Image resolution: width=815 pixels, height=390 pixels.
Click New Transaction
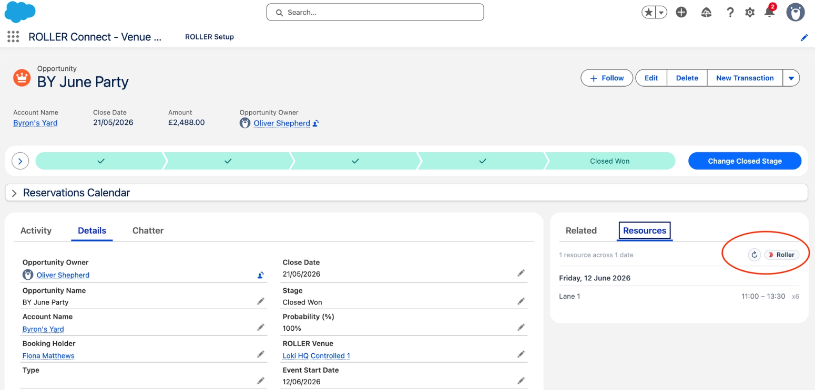click(x=745, y=78)
